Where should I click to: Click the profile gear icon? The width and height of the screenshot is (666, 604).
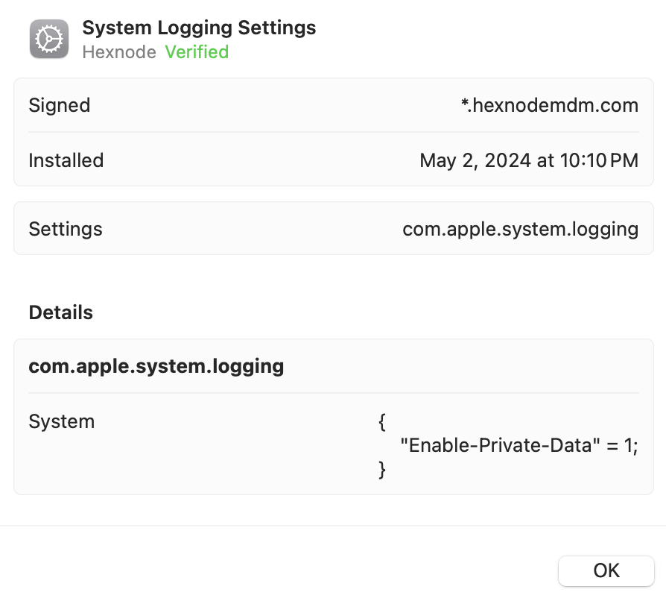pos(49,39)
